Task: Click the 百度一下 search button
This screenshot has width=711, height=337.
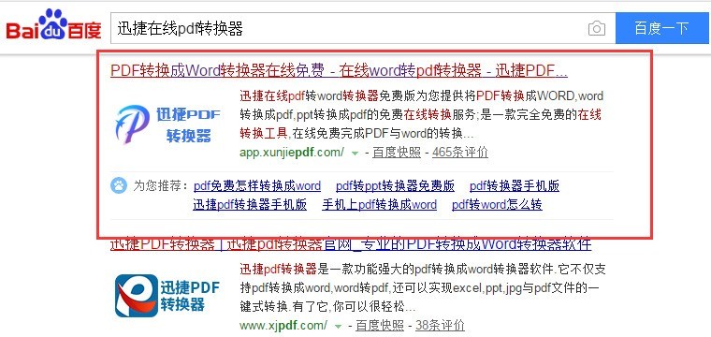Action: pyautogui.click(x=661, y=28)
